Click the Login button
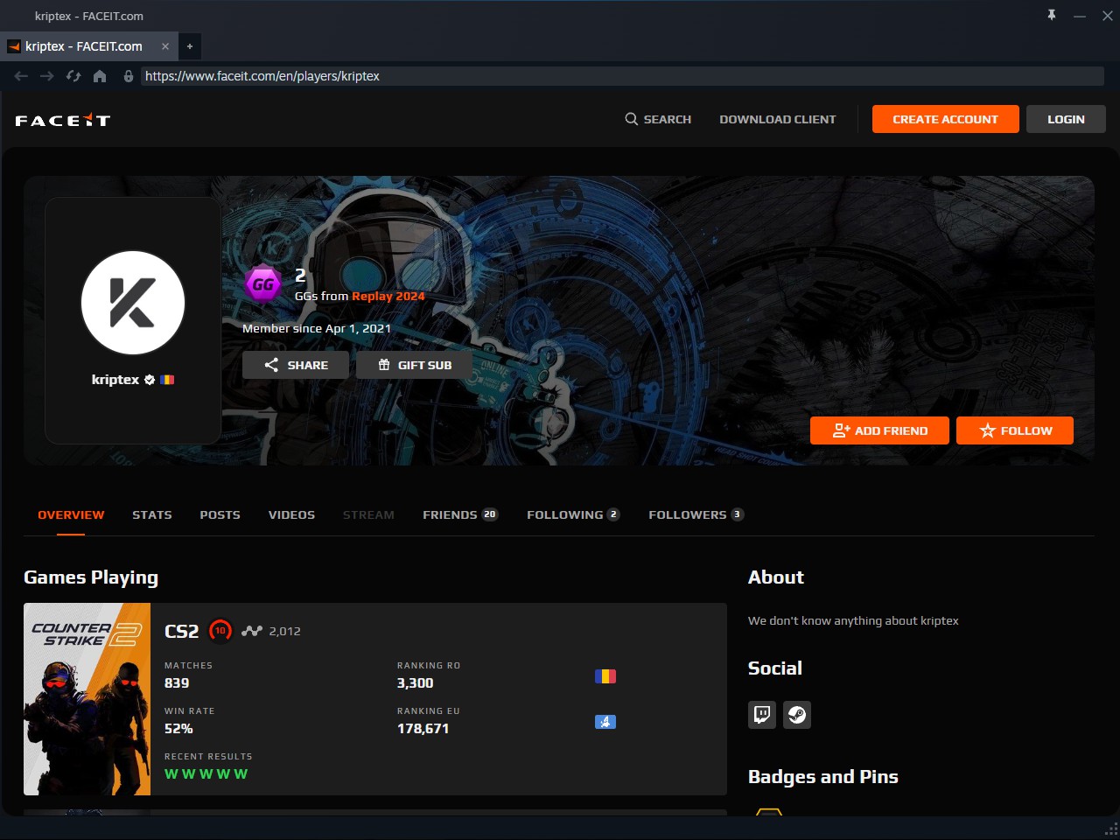The image size is (1120, 840). [x=1066, y=119]
